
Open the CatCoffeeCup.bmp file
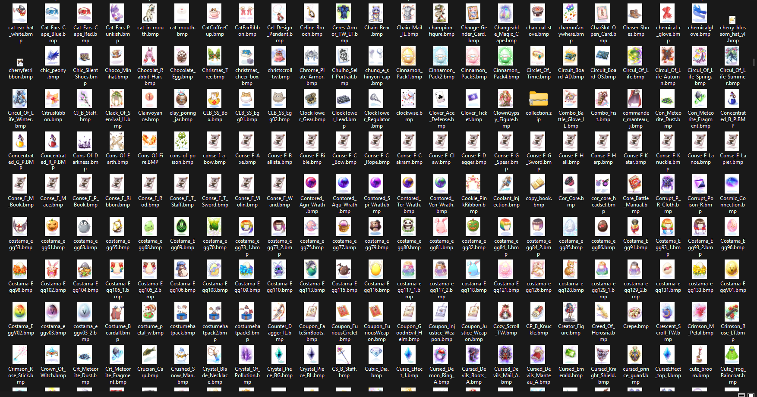214,14
